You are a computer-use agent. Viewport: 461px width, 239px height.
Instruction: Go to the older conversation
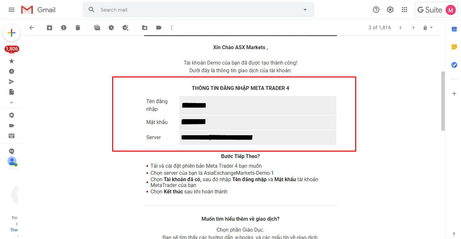[413, 28]
